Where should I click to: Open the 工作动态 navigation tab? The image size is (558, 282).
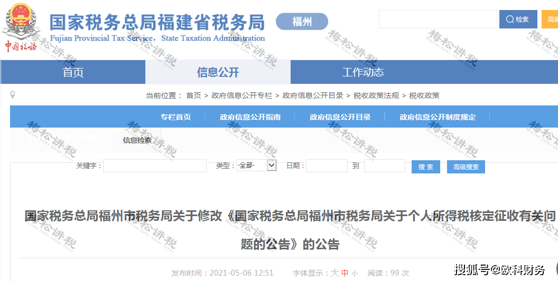coord(363,72)
